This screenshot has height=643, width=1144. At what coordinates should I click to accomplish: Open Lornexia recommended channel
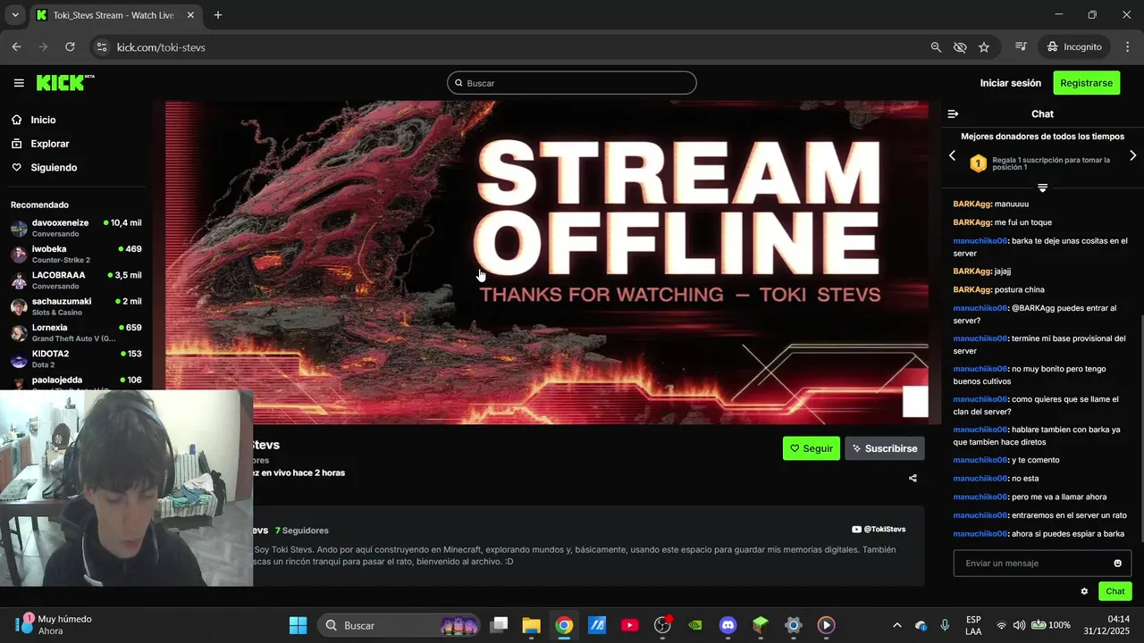[x=76, y=332]
